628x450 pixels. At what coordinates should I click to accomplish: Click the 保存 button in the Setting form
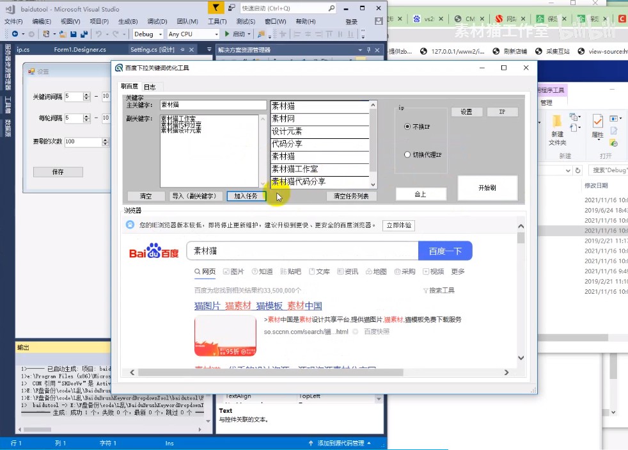click(58, 172)
